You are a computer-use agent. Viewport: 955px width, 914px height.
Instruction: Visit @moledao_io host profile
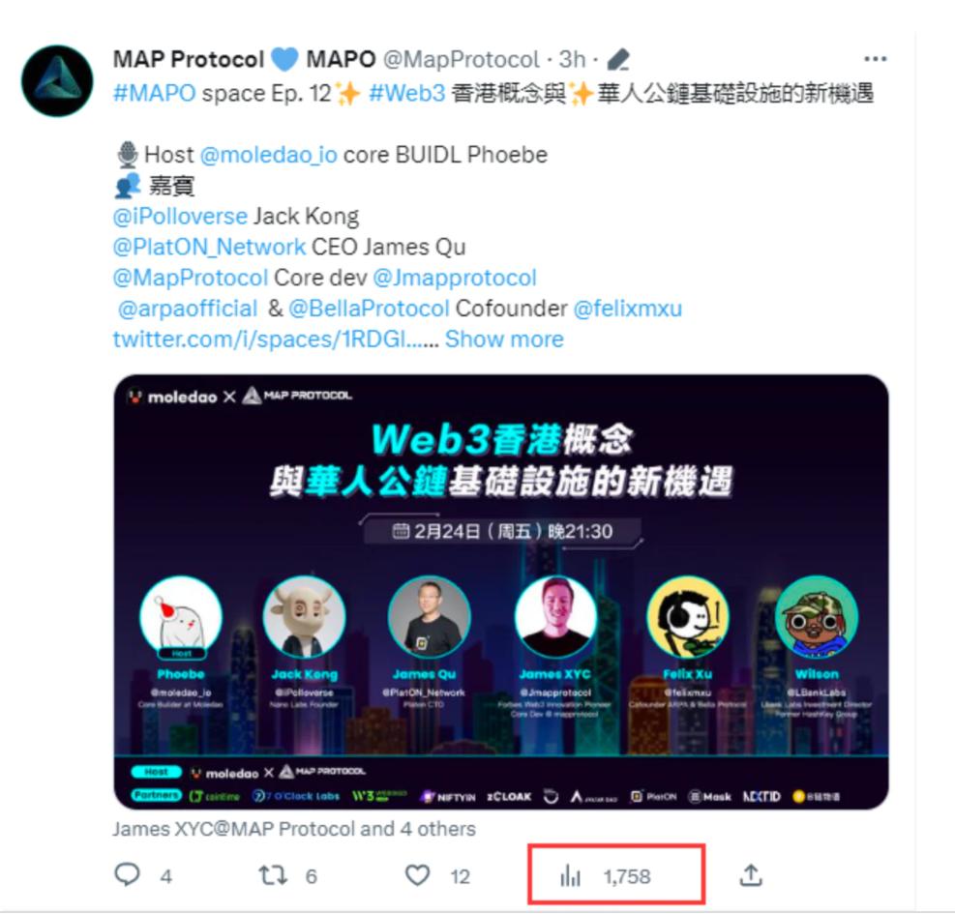[269, 155]
